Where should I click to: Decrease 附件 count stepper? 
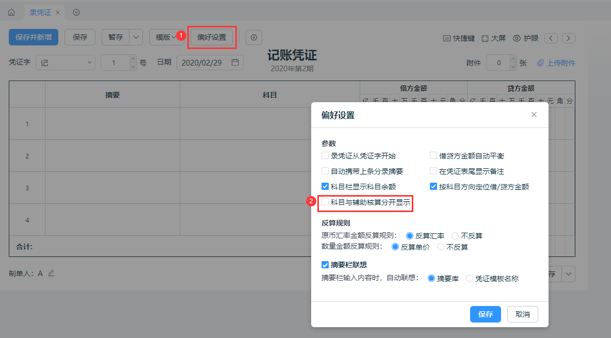click(513, 66)
